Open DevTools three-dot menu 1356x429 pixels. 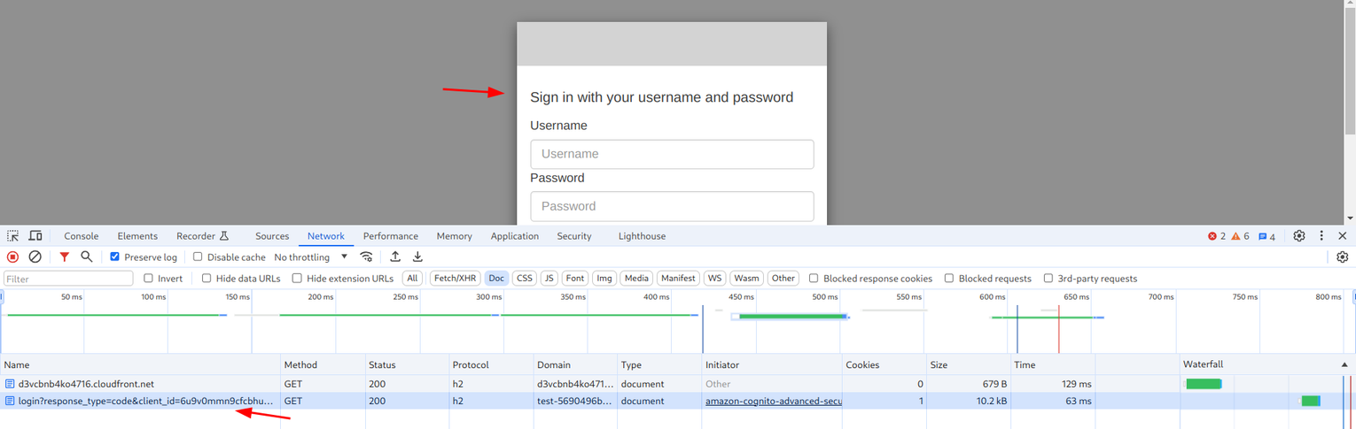point(1321,236)
